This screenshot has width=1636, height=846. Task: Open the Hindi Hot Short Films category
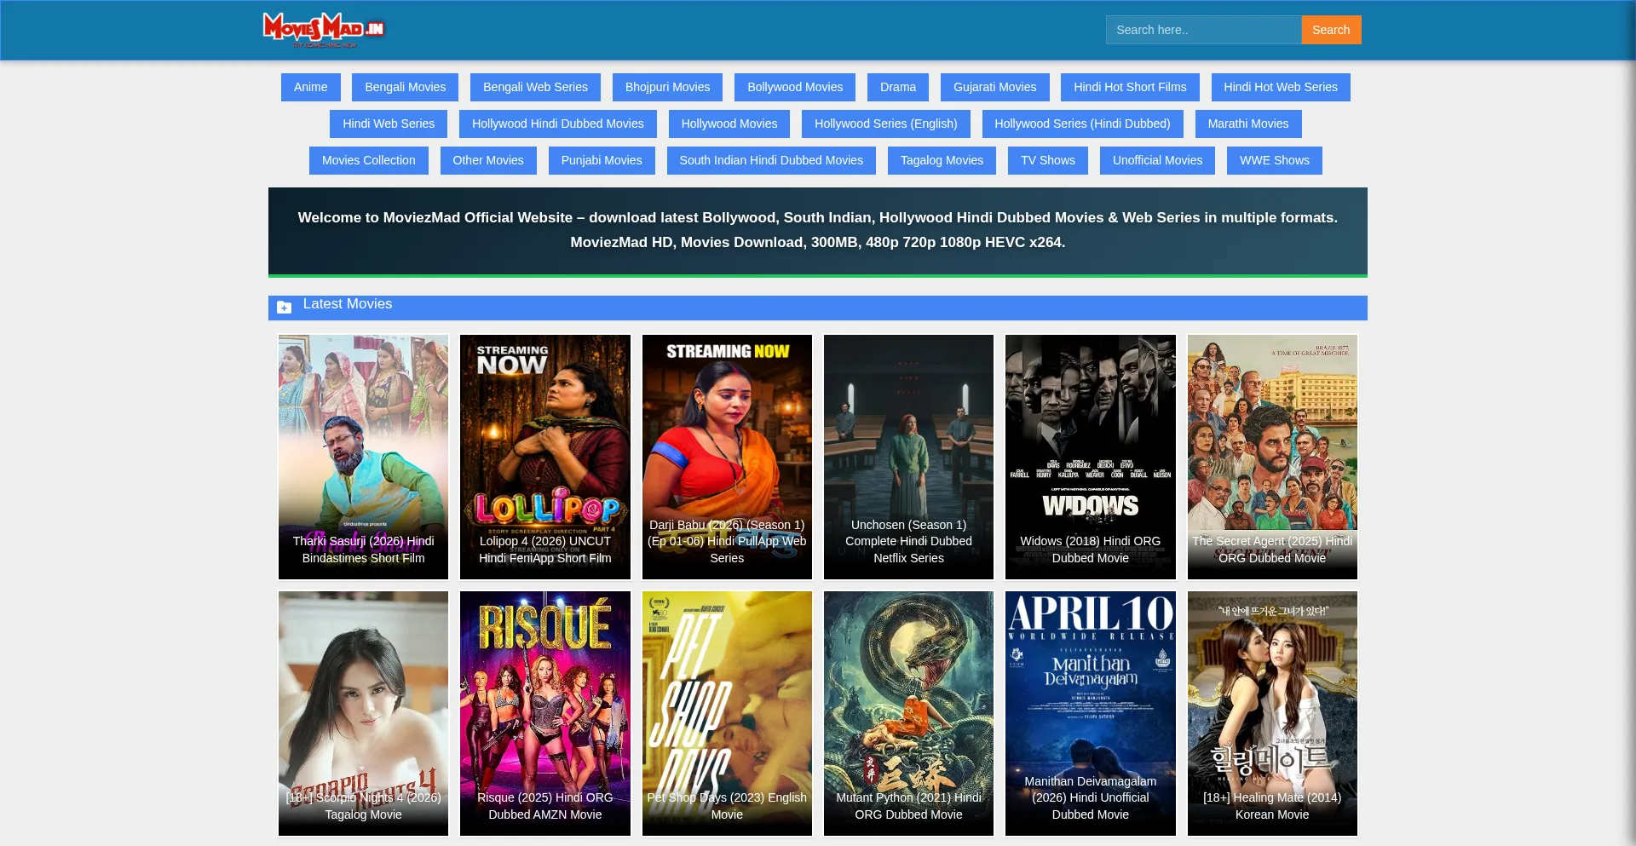[x=1130, y=87]
